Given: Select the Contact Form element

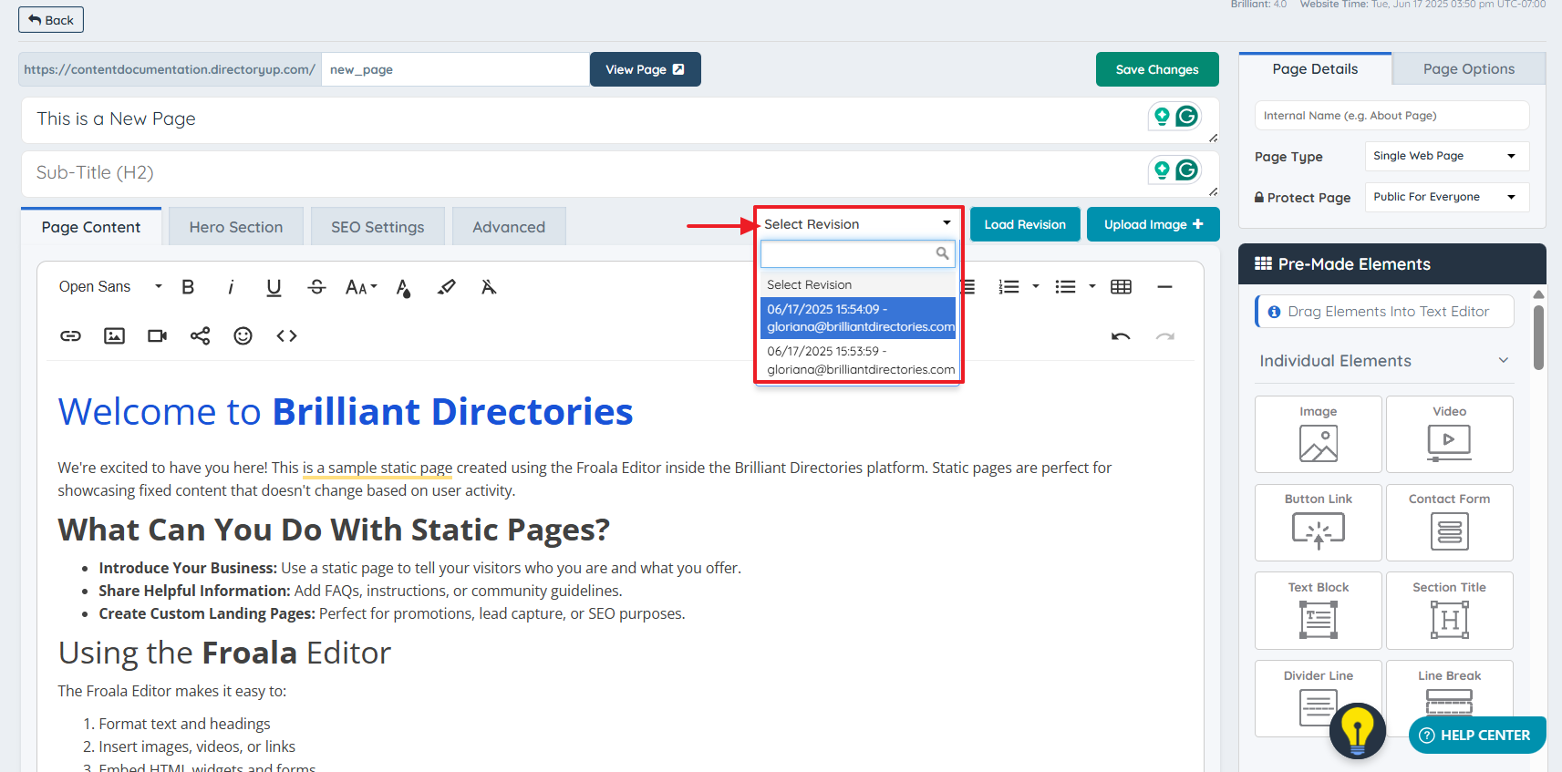Looking at the screenshot, I should (1450, 522).
